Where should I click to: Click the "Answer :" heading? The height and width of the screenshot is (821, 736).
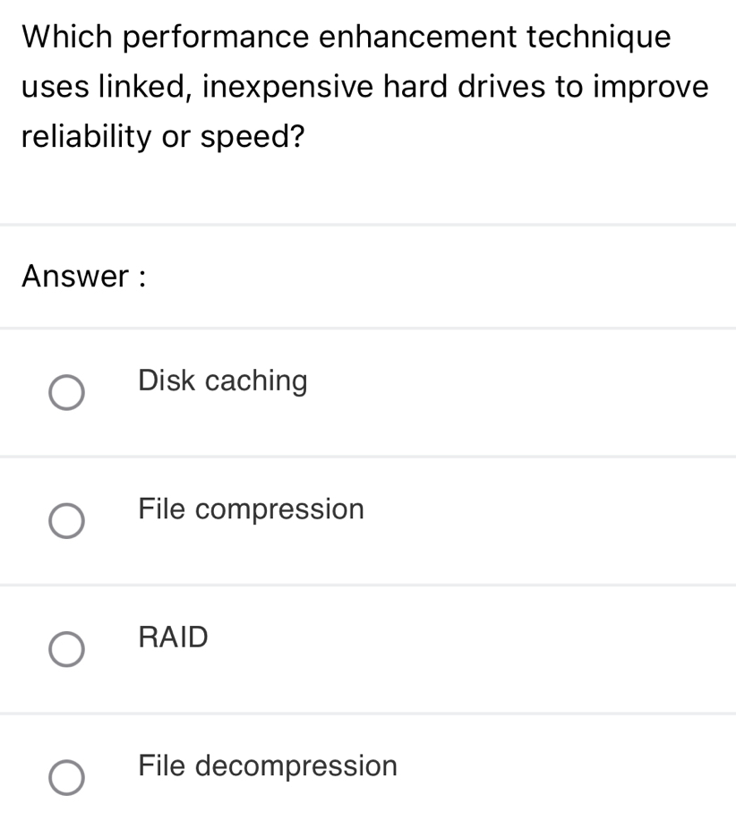(85, 277)
